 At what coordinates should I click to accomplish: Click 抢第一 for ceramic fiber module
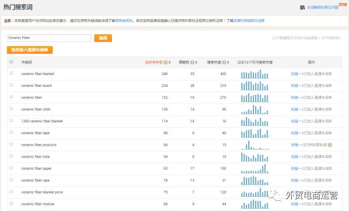click(296, 204)
